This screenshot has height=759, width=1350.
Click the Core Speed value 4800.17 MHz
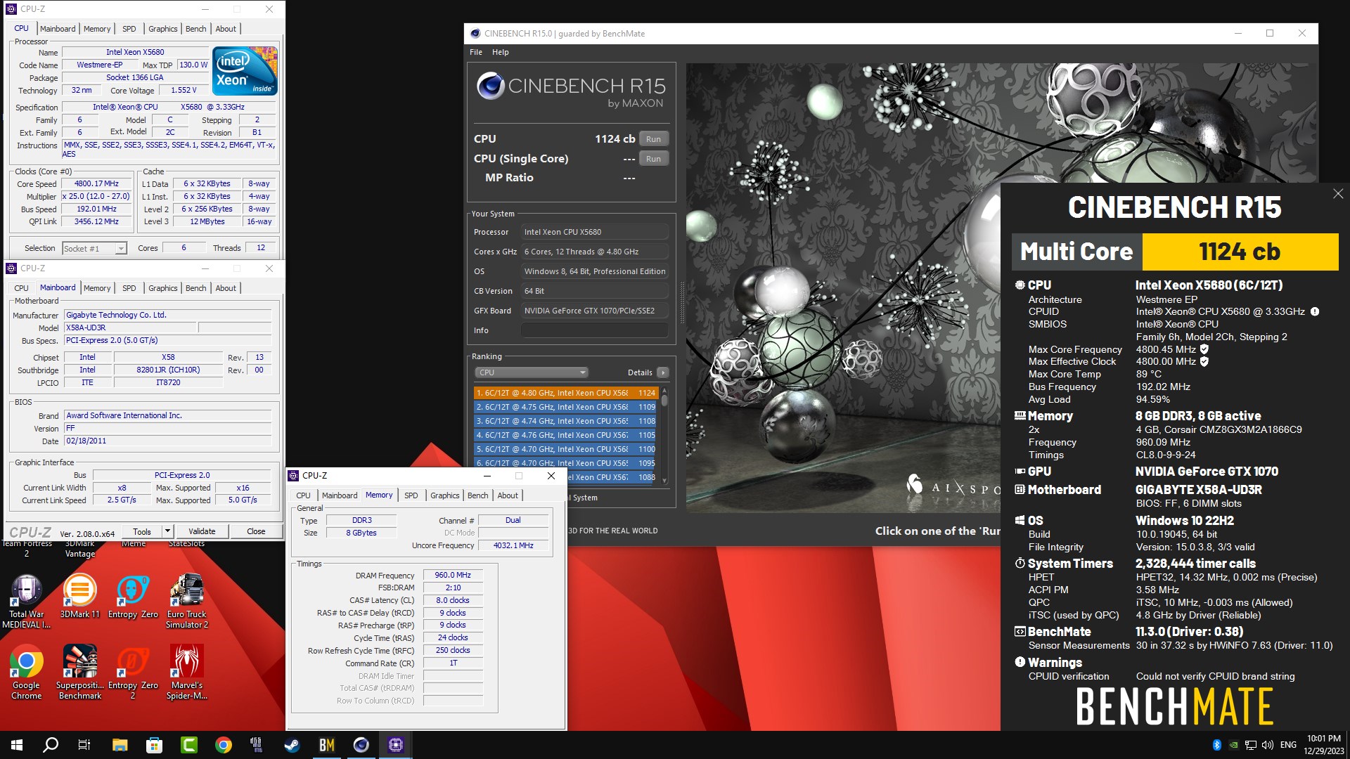[96, 184]
